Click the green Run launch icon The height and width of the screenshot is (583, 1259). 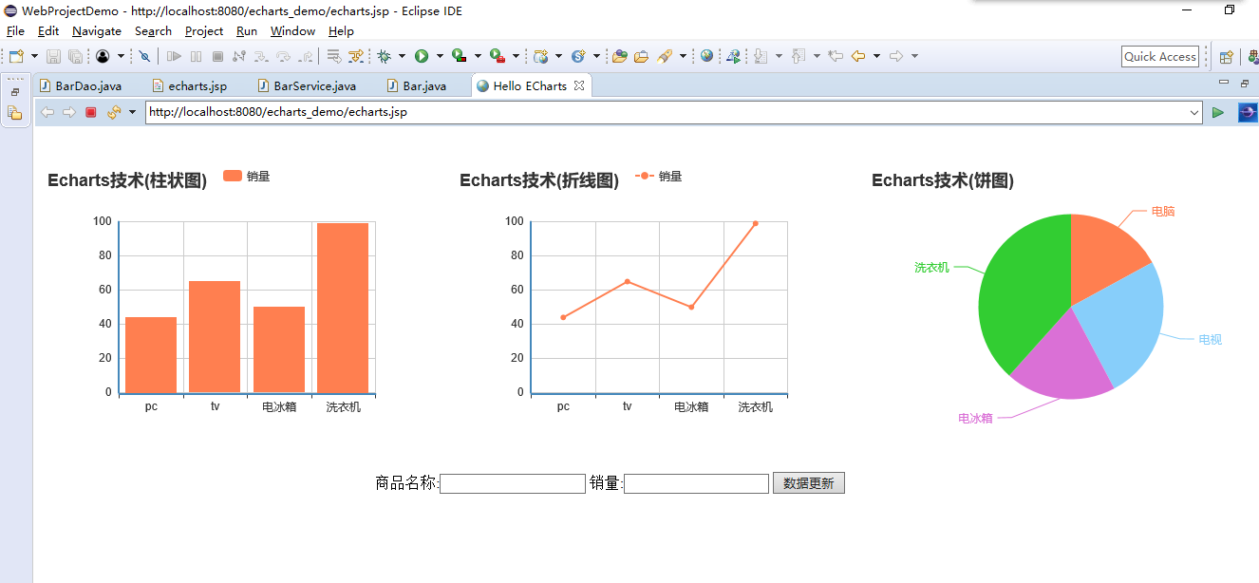422,56
